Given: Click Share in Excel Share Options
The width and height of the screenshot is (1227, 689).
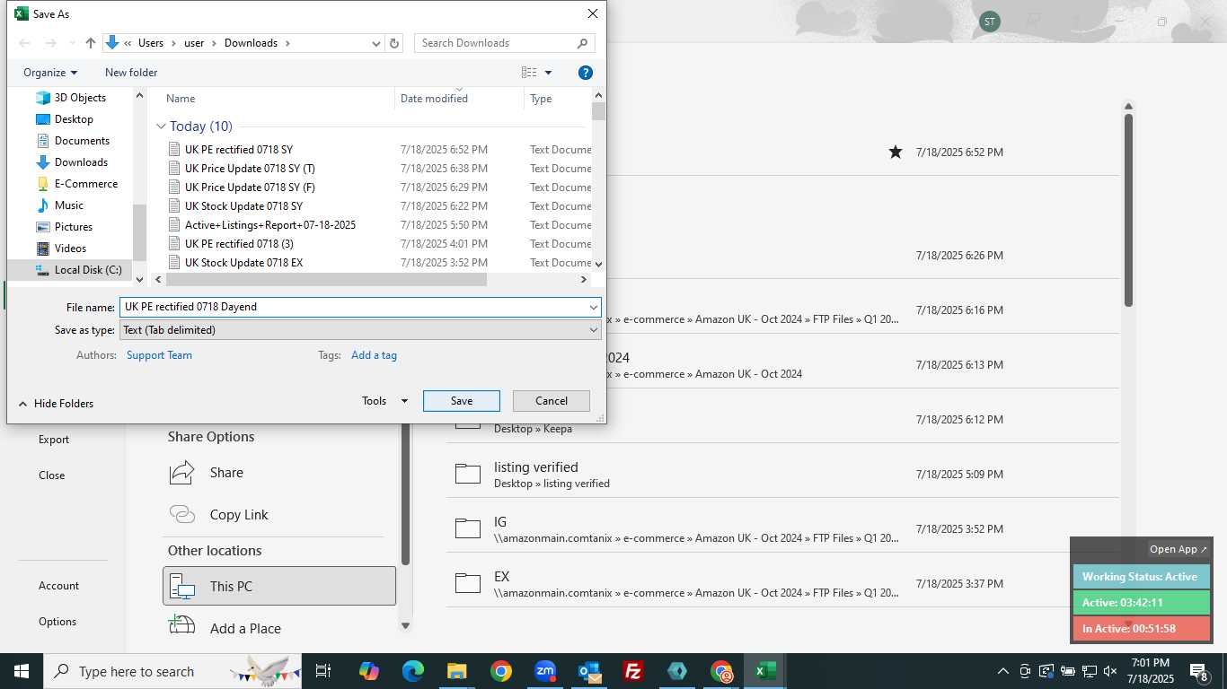Looking at the screenshot, I should coord(226,473).
